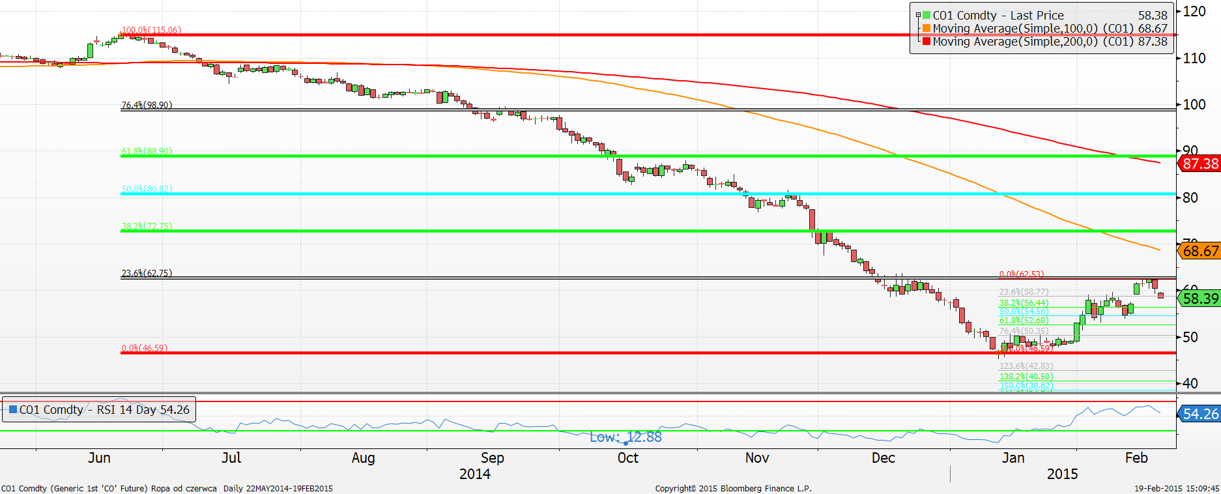Click green CO1 Comdty Last Price swatch
The height and width of the screenshot is (494, 1221).
tap(927, 15)
